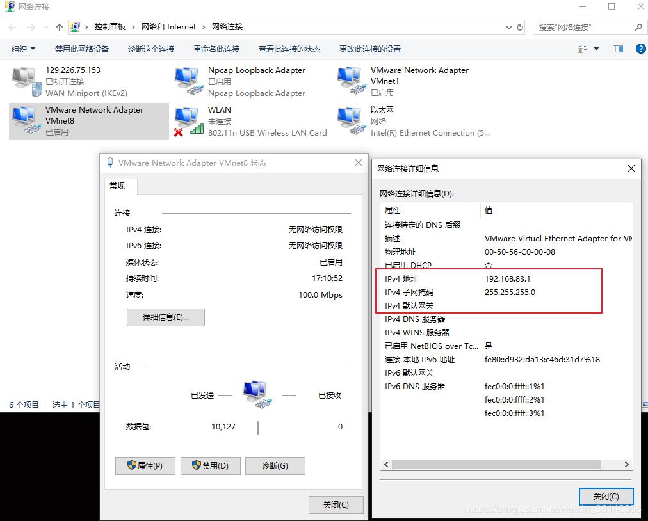Viewport: 648px width, 521px height.
Task: Close the VMnet8 status dialog with X
Action: [359, 163]
